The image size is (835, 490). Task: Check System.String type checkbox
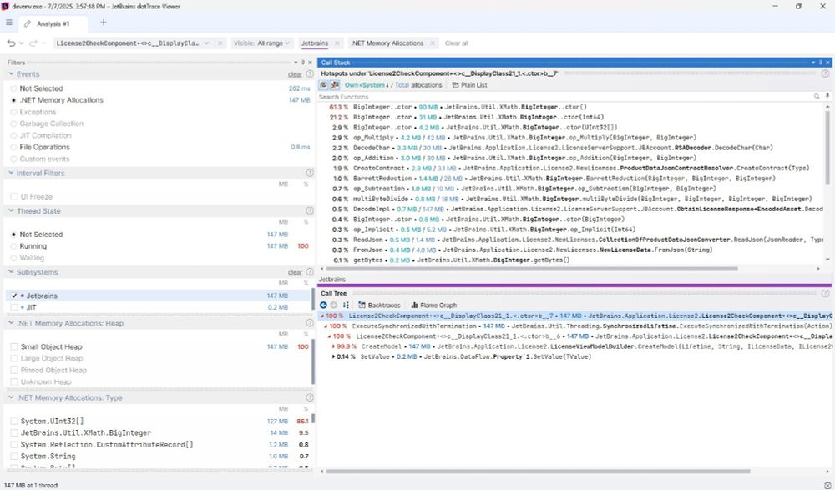click(14, 456)
